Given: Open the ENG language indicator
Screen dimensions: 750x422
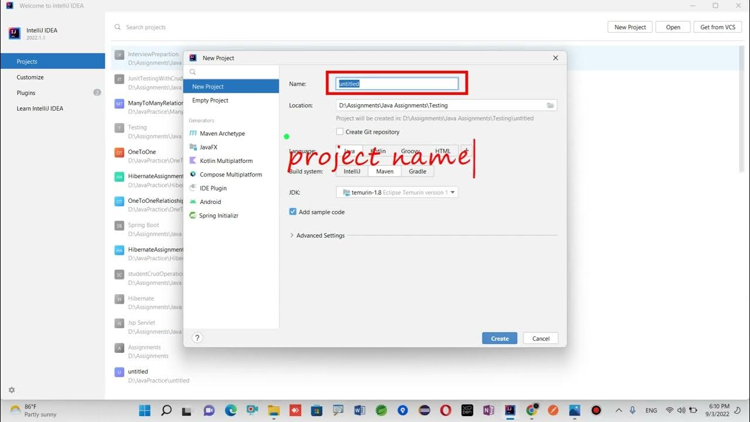Looking at the screenshot, I should [652, 410].
